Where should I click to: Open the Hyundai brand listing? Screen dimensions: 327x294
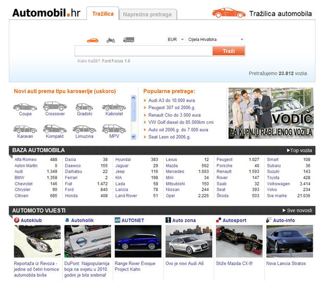123,159
